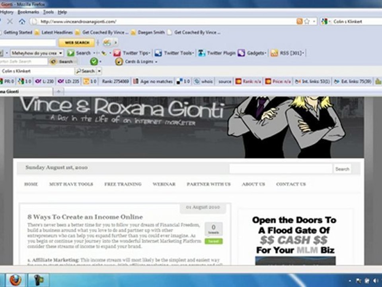Click the Price: n/a indicator
Screen dimensions: 382x287
(x=278, y=81)
